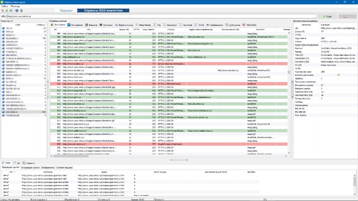Open the Инфо bottom tab

click(x=7, y=163)
